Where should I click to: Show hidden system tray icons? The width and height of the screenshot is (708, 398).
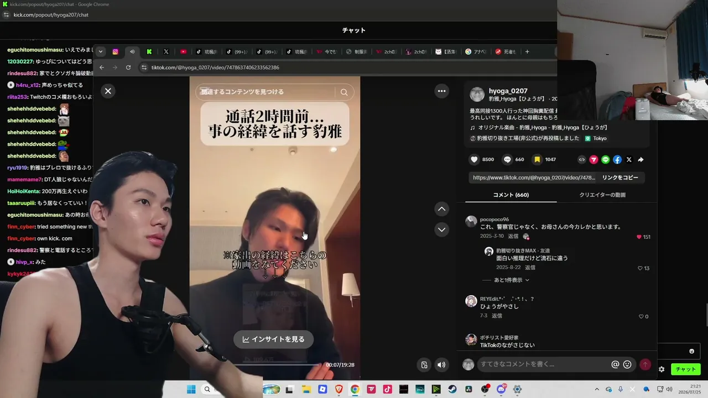coord(596,389)
